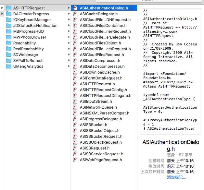204x190 pixels.
Task: Click header file icon for ASIDownloadCache.h
Action: pyautogui.click(x=75, y=72)
